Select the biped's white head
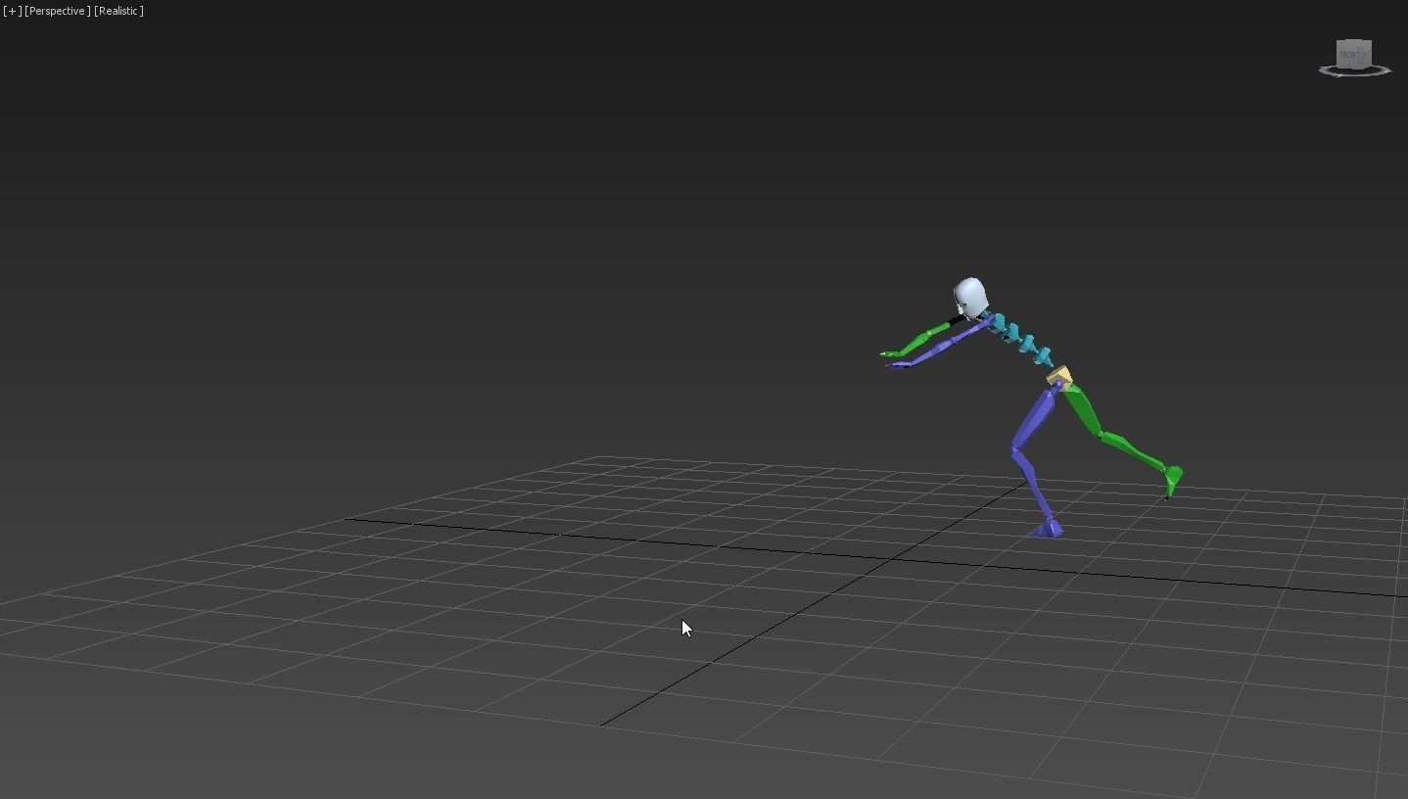1408x799 pixels. (x=969, y=298)
